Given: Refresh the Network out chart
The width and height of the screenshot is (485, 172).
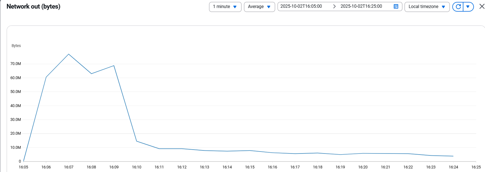Looking at the screenshot, I should point(458,7).
